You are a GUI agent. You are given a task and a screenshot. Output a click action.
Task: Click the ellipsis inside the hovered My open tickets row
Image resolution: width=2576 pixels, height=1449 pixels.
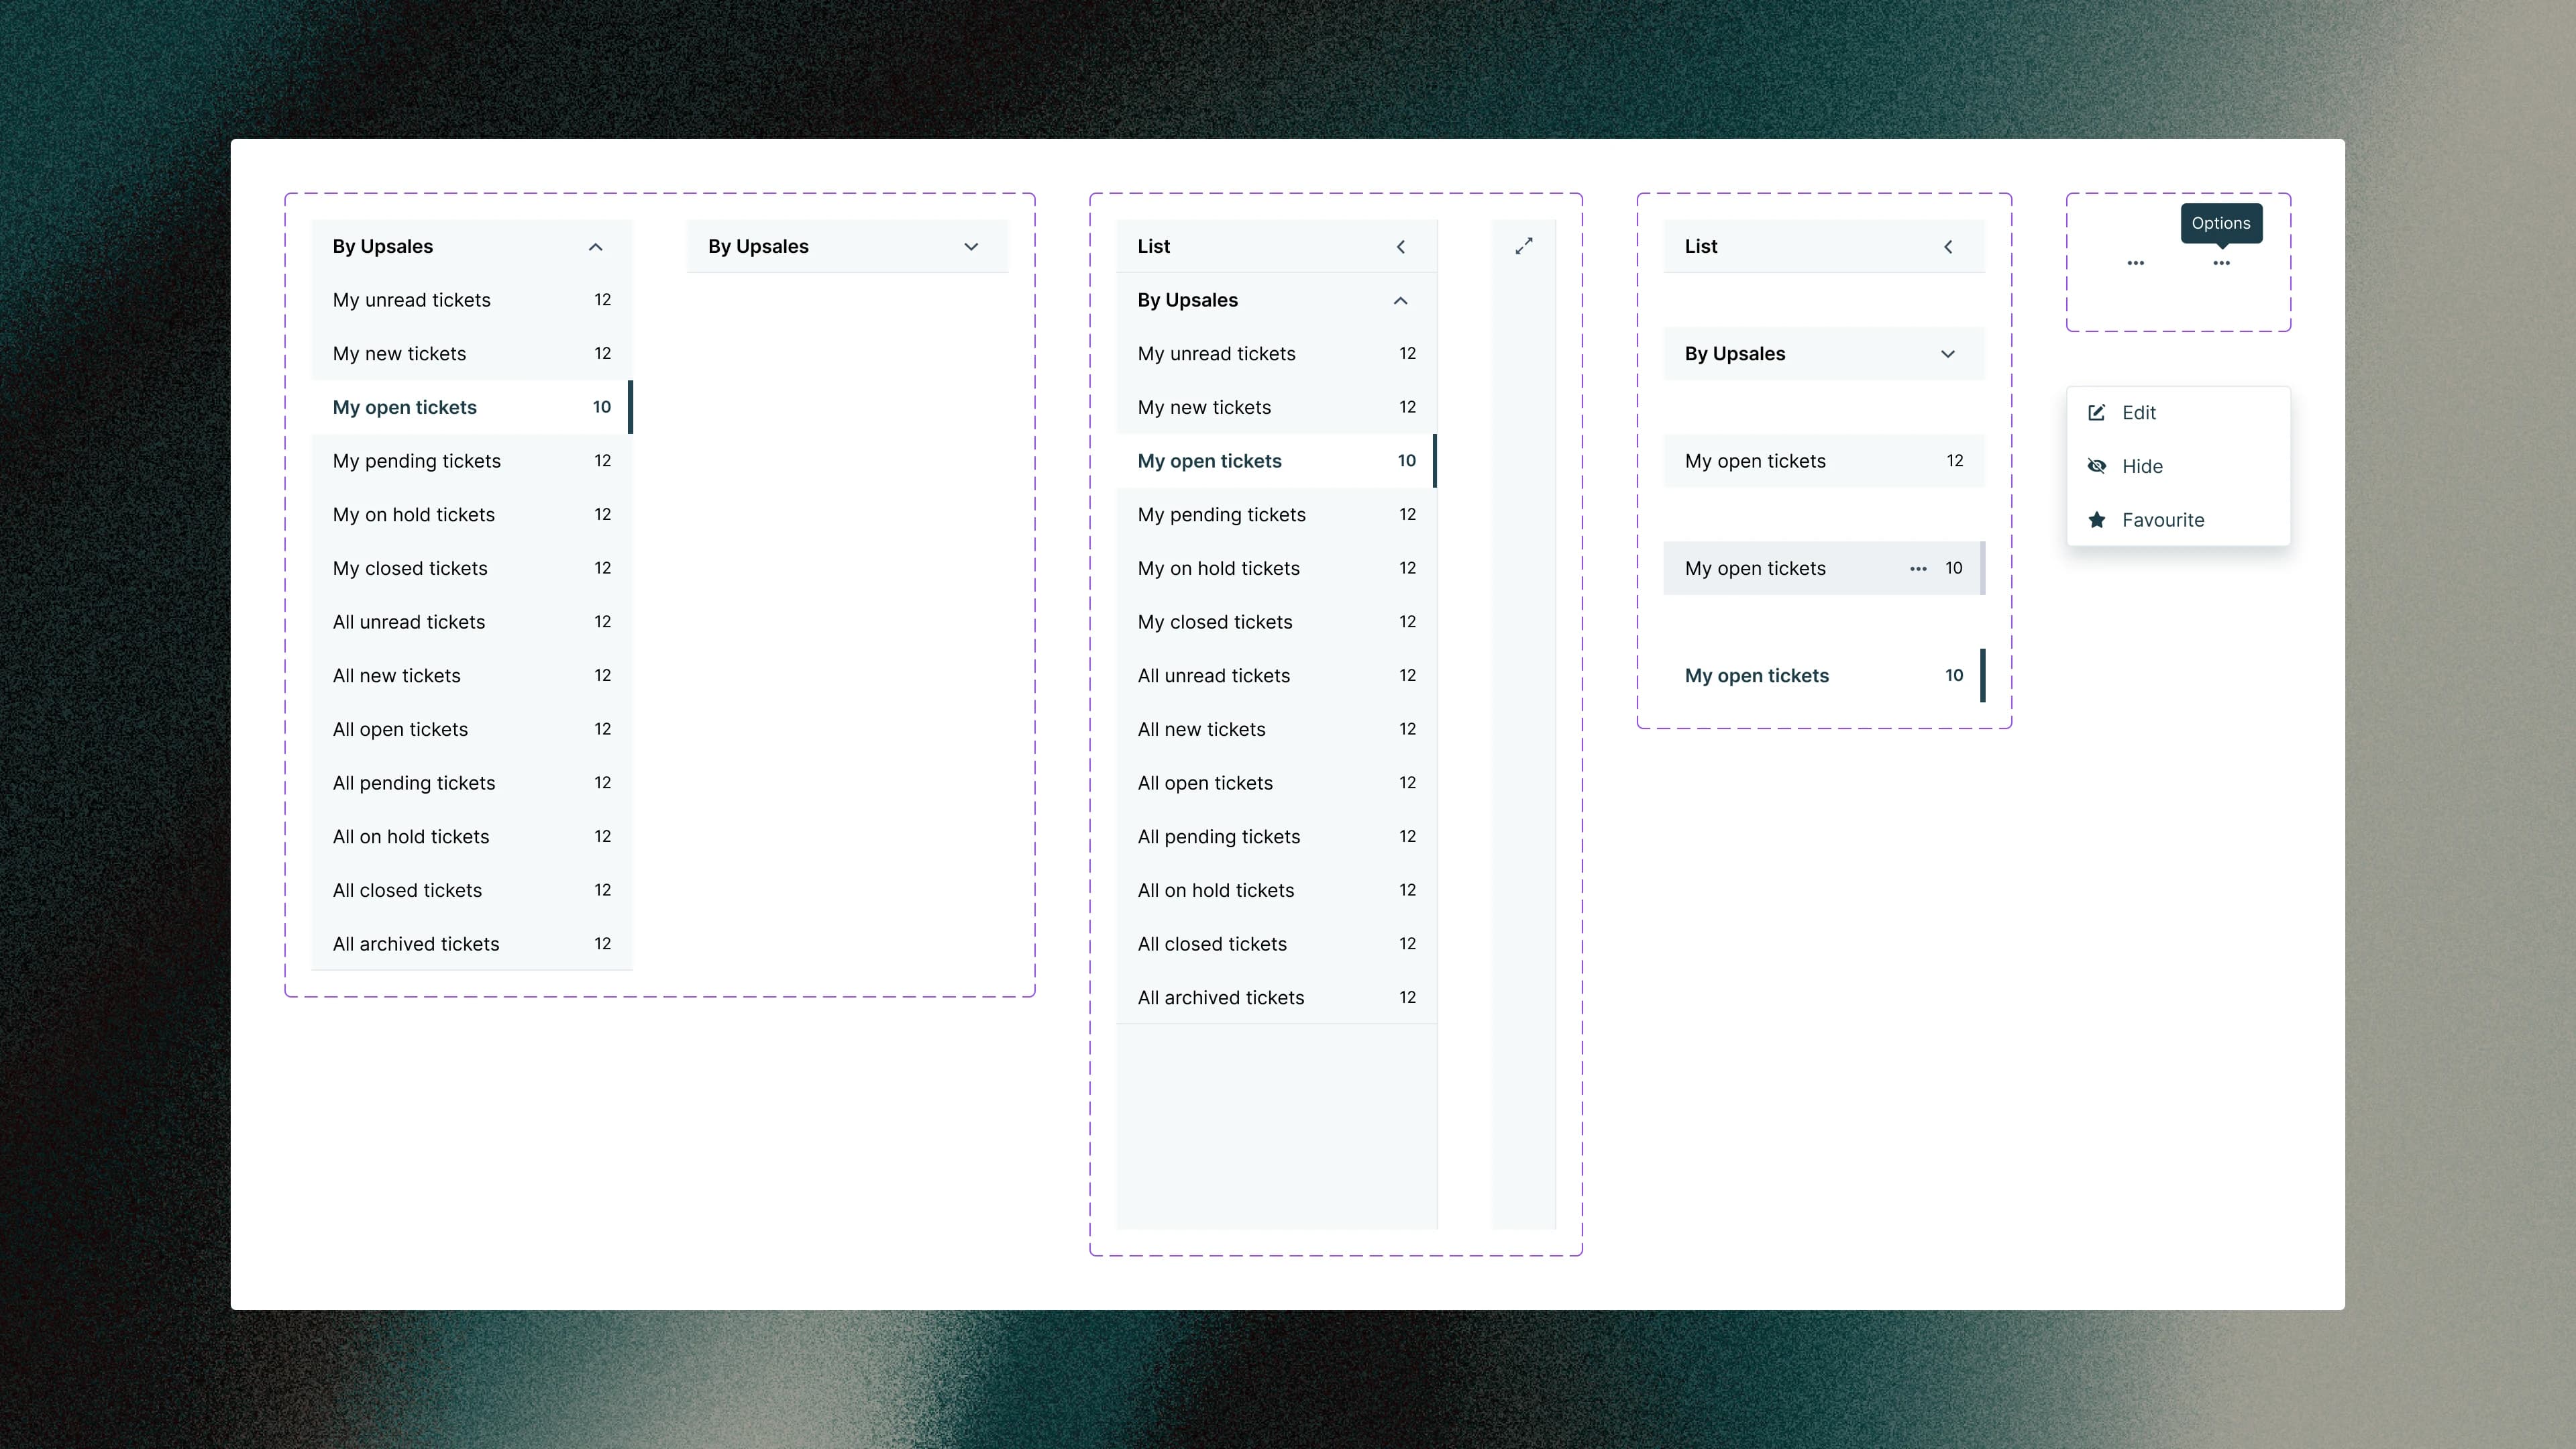[x=1919, y=568]
